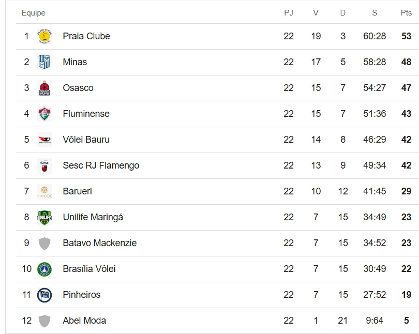
Task: Click the Brasília Vôlei emblem
Action: (44, 269)
